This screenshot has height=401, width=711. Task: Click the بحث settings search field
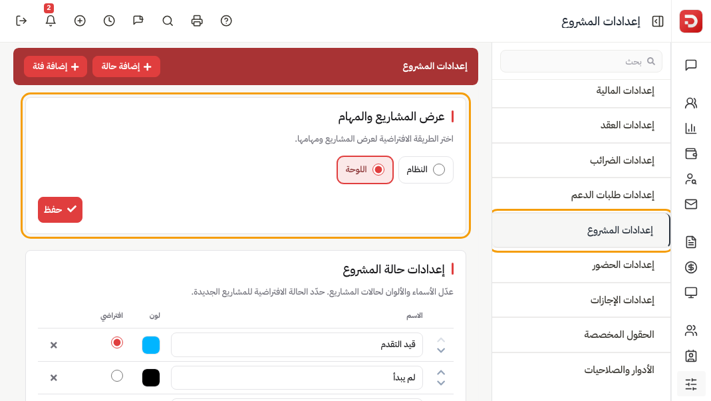point(581,61)
